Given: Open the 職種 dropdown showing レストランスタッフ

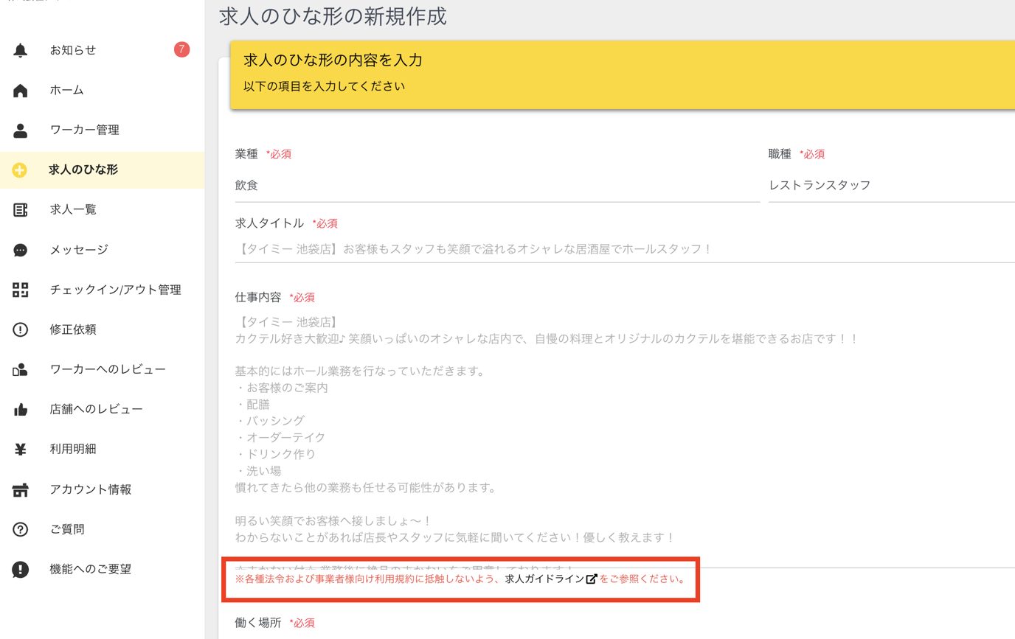Looking at the screenshot, I should tap(891, 186).
